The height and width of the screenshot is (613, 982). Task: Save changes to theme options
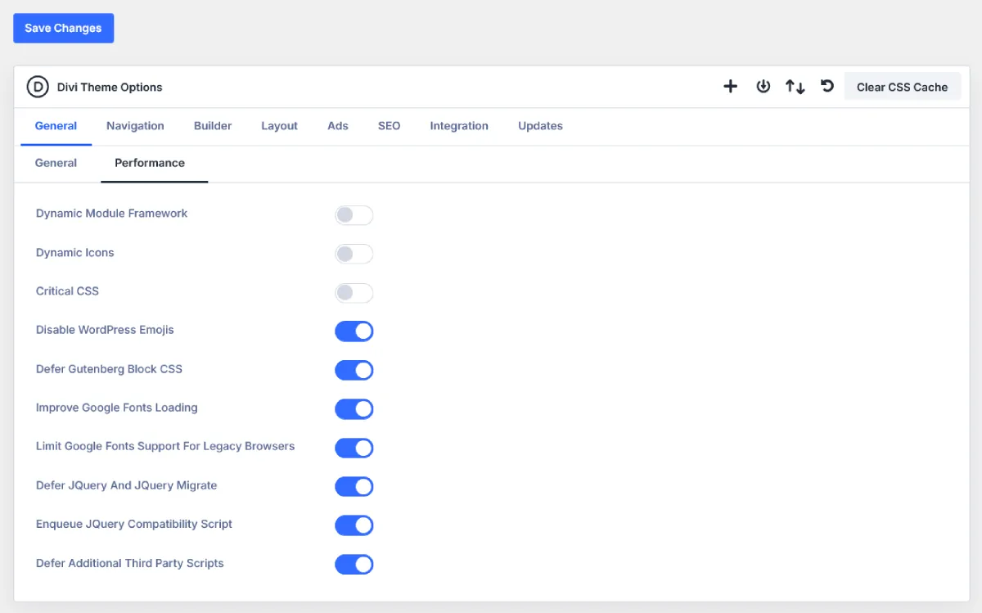point(63,28)
